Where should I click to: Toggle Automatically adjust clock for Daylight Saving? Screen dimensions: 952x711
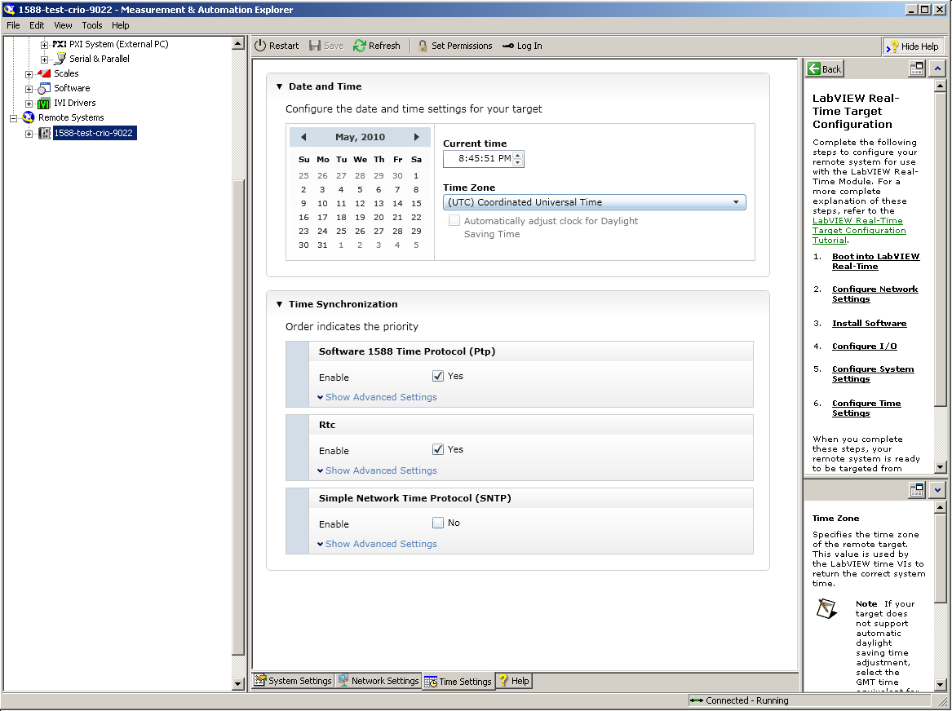454,221
